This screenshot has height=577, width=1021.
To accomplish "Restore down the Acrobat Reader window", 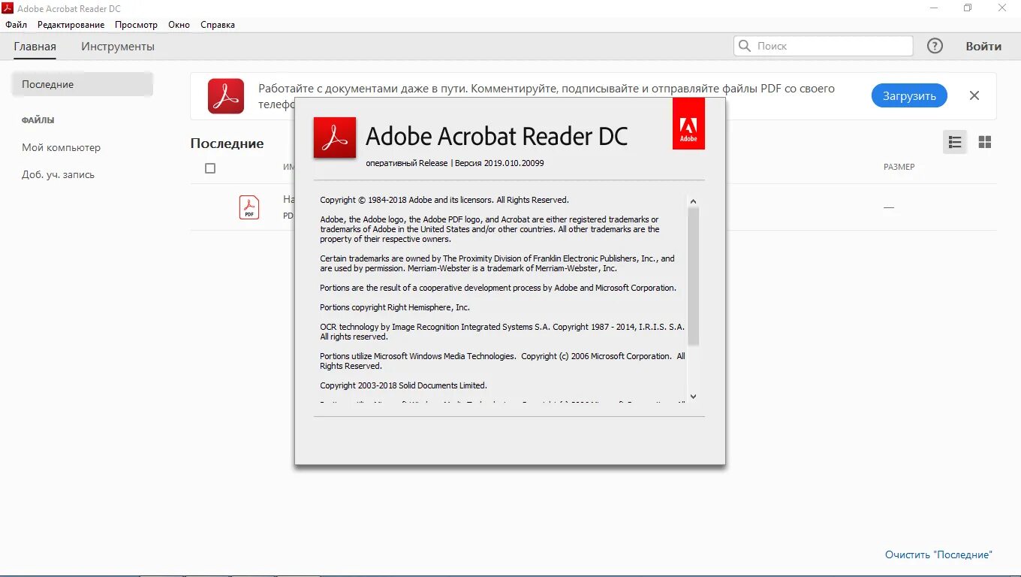I will coord(968,8).
